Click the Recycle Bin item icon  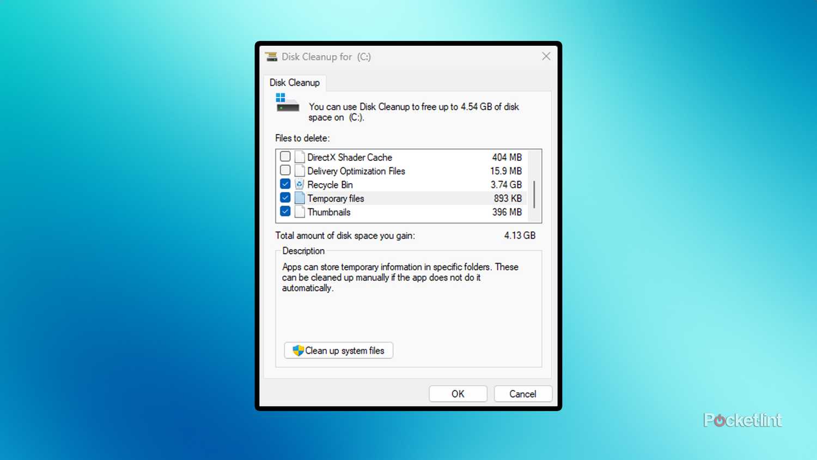[x=299, y=184]
